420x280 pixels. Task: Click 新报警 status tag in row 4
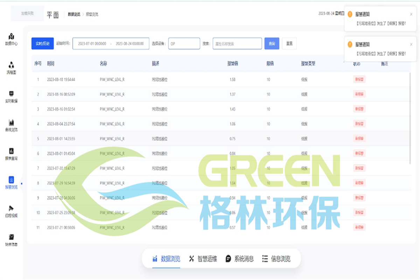coord(359,124)
